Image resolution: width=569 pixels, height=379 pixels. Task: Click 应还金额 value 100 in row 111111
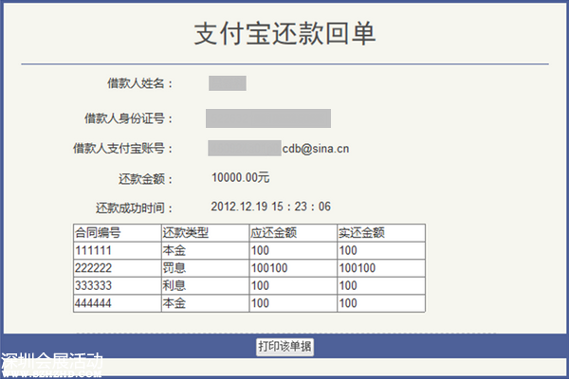tap(293, 250)
